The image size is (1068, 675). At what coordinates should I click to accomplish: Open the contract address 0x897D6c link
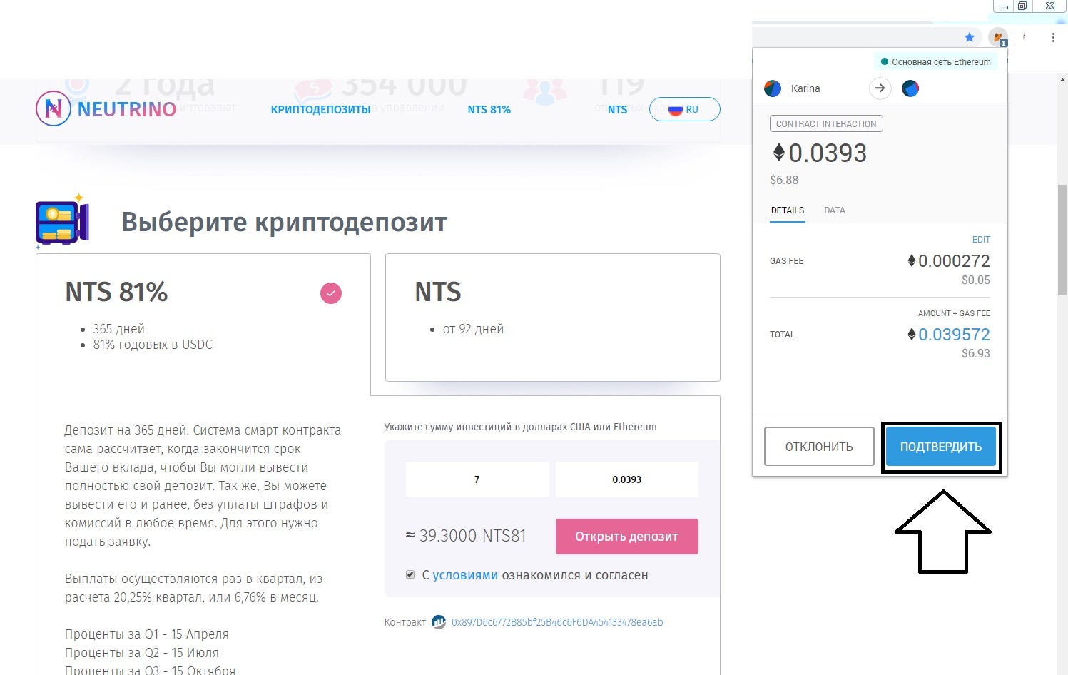pyautogui.click(x=557, y=622)
